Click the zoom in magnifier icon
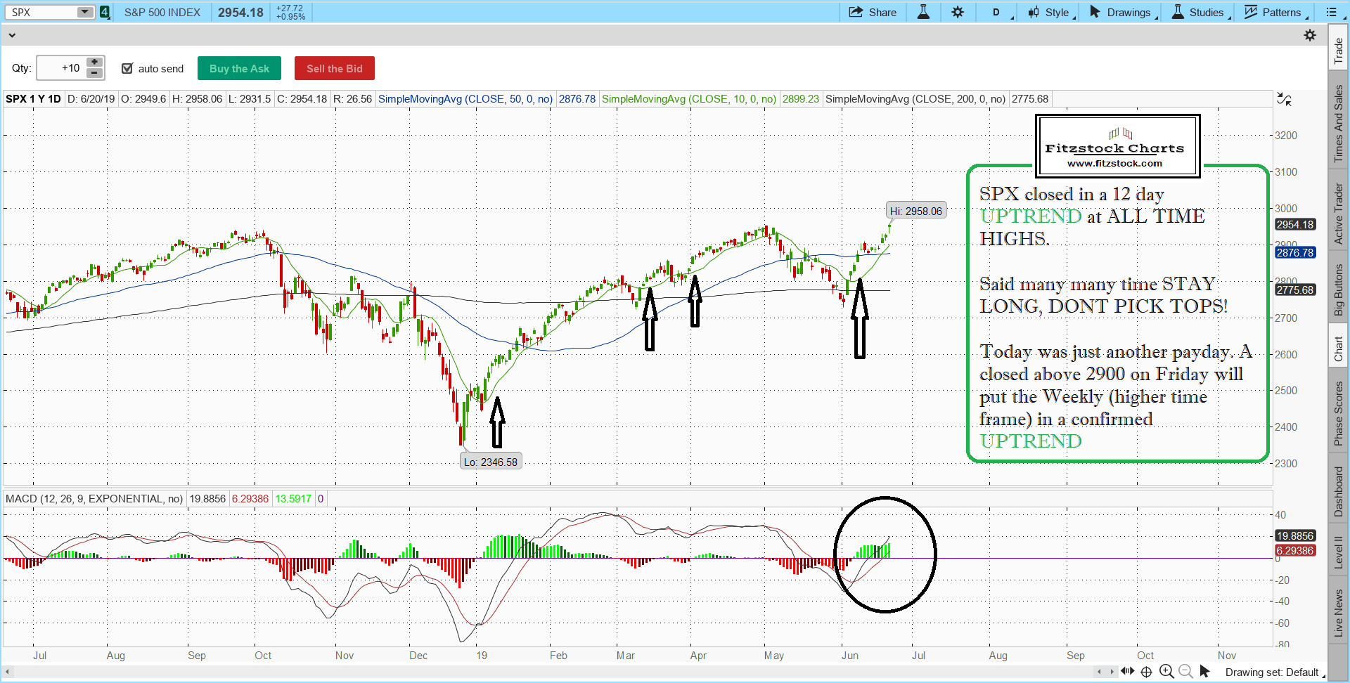Screen dimensions: 1350x683 (x=1166, y=672)
